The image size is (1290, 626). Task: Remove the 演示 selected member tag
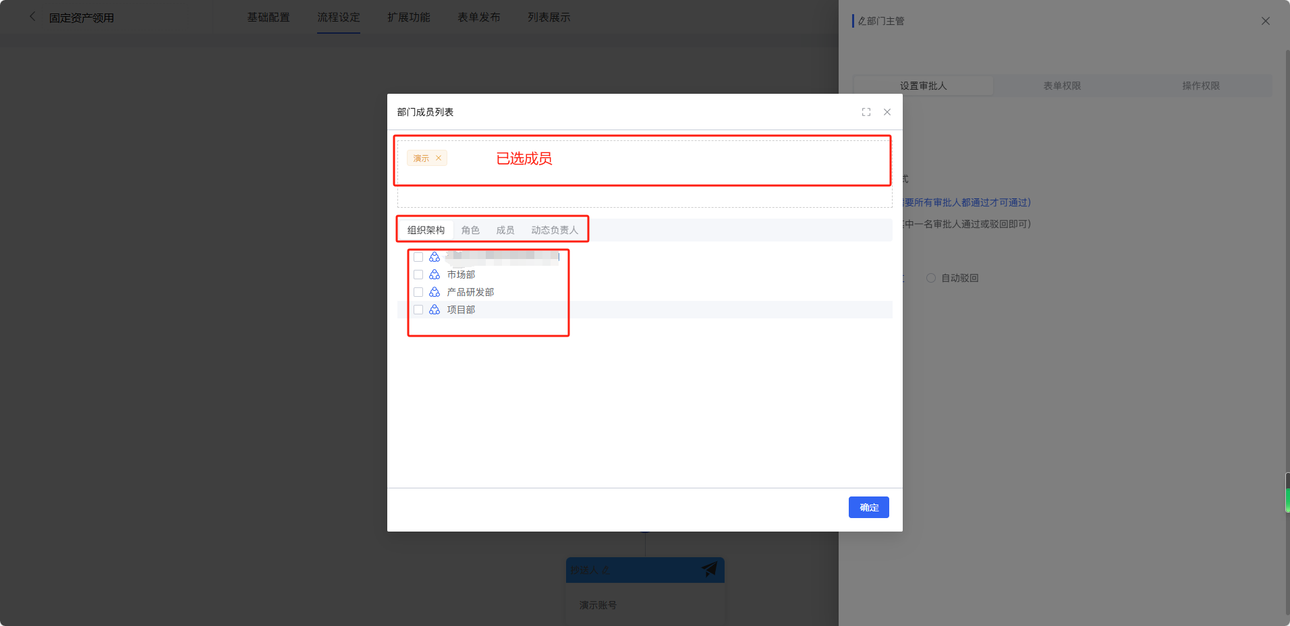coord(439,158)
